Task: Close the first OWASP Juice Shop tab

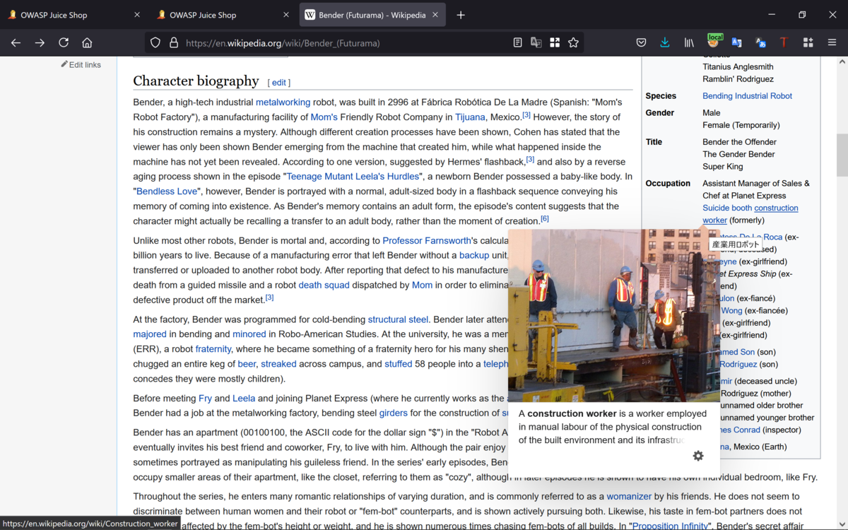Action: pyautogui.click(x=137, y=15)
